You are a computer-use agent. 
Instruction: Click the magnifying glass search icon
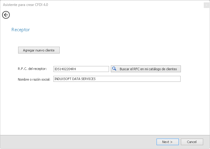click(x=114, y=69)
